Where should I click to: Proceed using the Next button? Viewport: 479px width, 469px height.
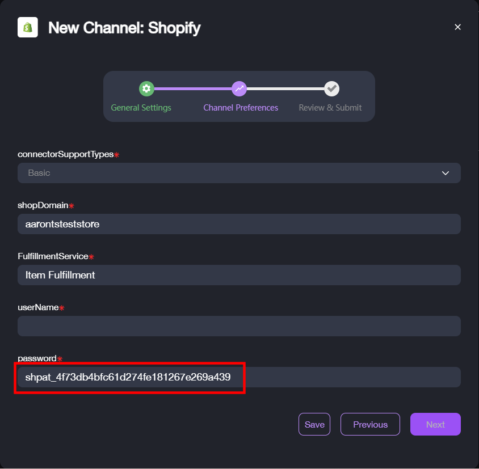point(435,424)
